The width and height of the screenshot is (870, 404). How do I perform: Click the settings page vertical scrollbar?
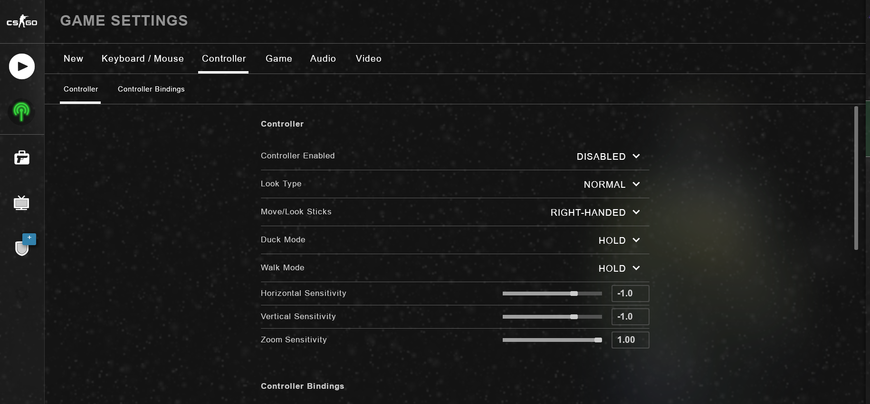tap(856, 178)
